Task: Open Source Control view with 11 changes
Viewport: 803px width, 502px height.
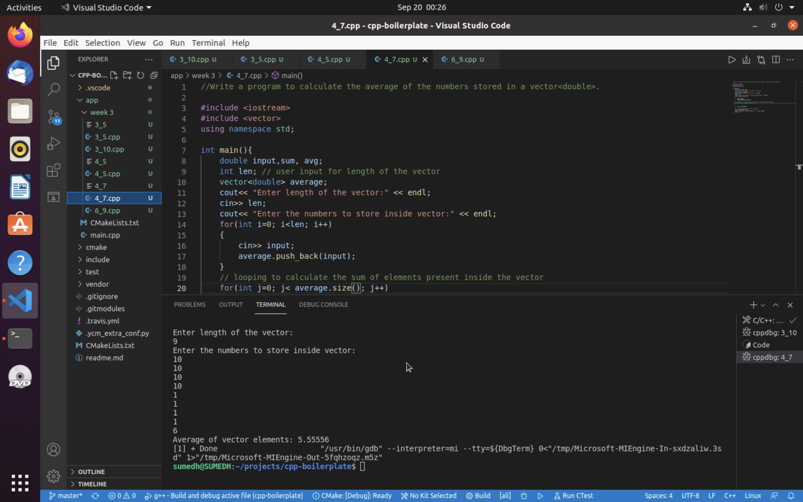Action: click(54, 117)
